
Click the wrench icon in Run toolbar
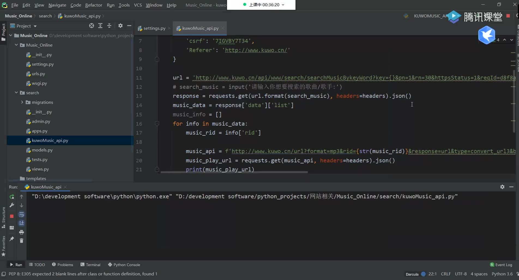[x=12, y=205]
